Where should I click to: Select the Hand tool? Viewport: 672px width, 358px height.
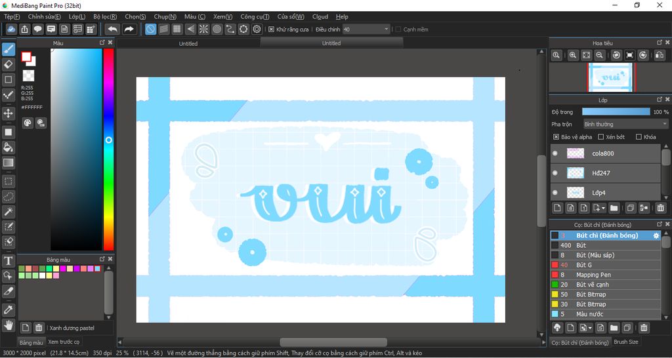(9, 325)
